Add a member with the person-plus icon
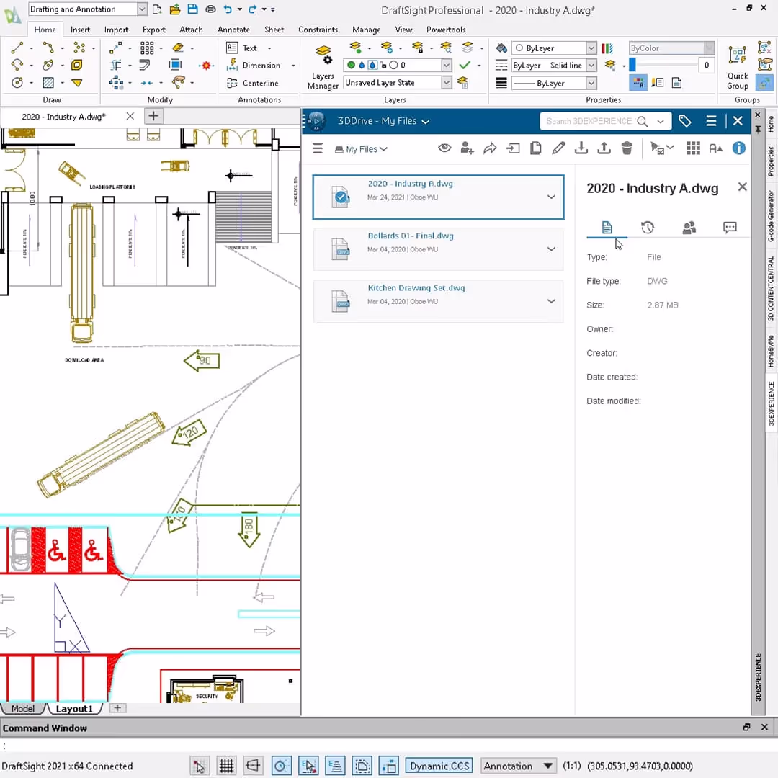The height and width of the screenshot is (778, 778). tap(467, 148)
